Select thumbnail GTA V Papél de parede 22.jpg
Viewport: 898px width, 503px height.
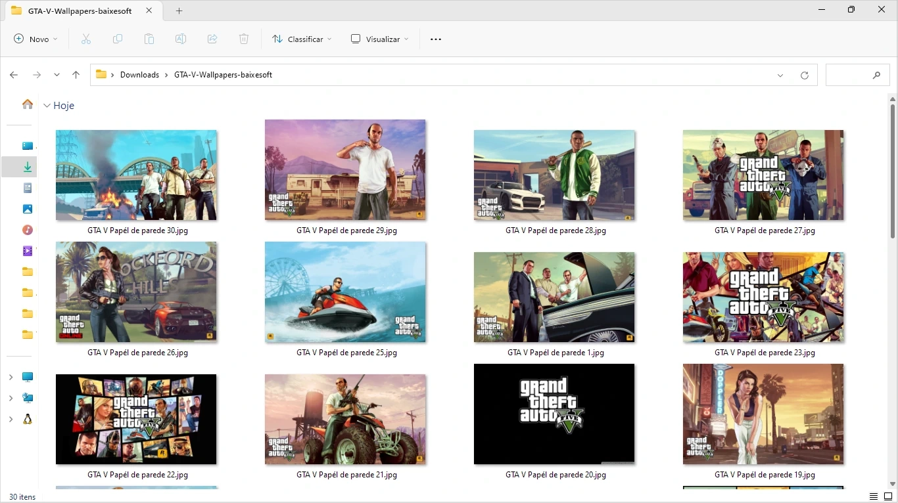[136, 420]
